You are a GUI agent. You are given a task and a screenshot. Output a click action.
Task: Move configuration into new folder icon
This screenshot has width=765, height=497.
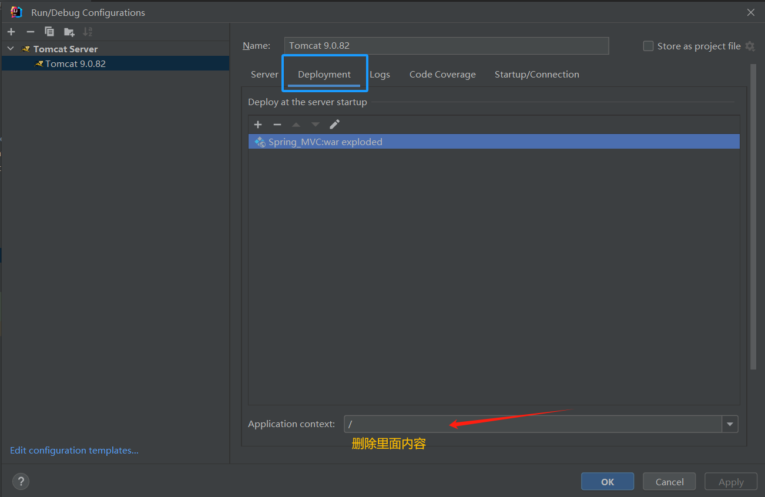(69, 32)
